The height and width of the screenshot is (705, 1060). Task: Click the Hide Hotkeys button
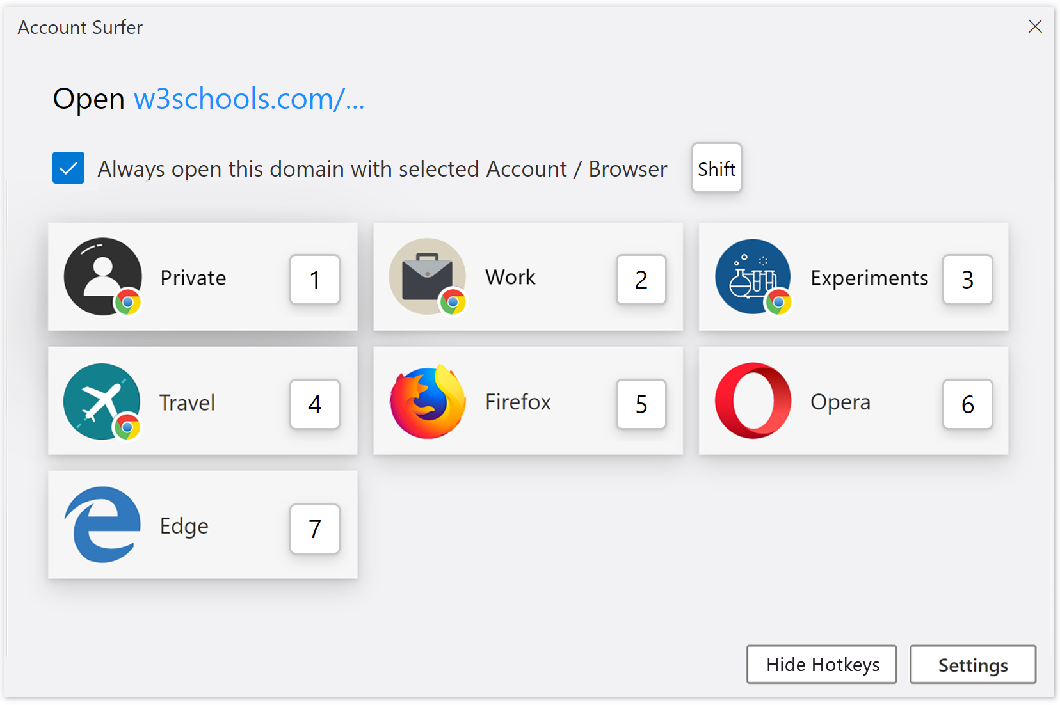pyautogui.click(x=821, y=664)
